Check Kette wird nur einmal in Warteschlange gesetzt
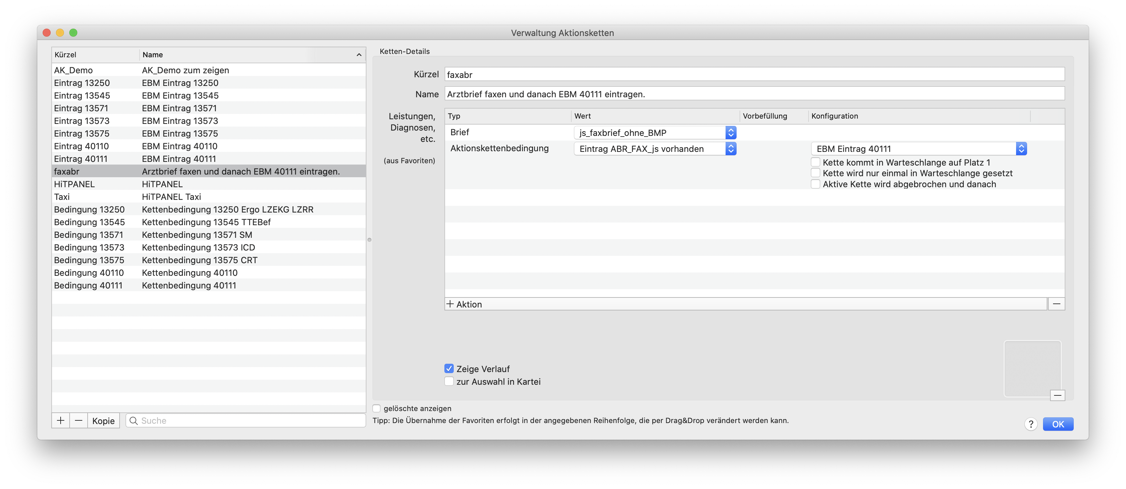1126x489 pixels. pyautogui.click(x=815, y=173)
